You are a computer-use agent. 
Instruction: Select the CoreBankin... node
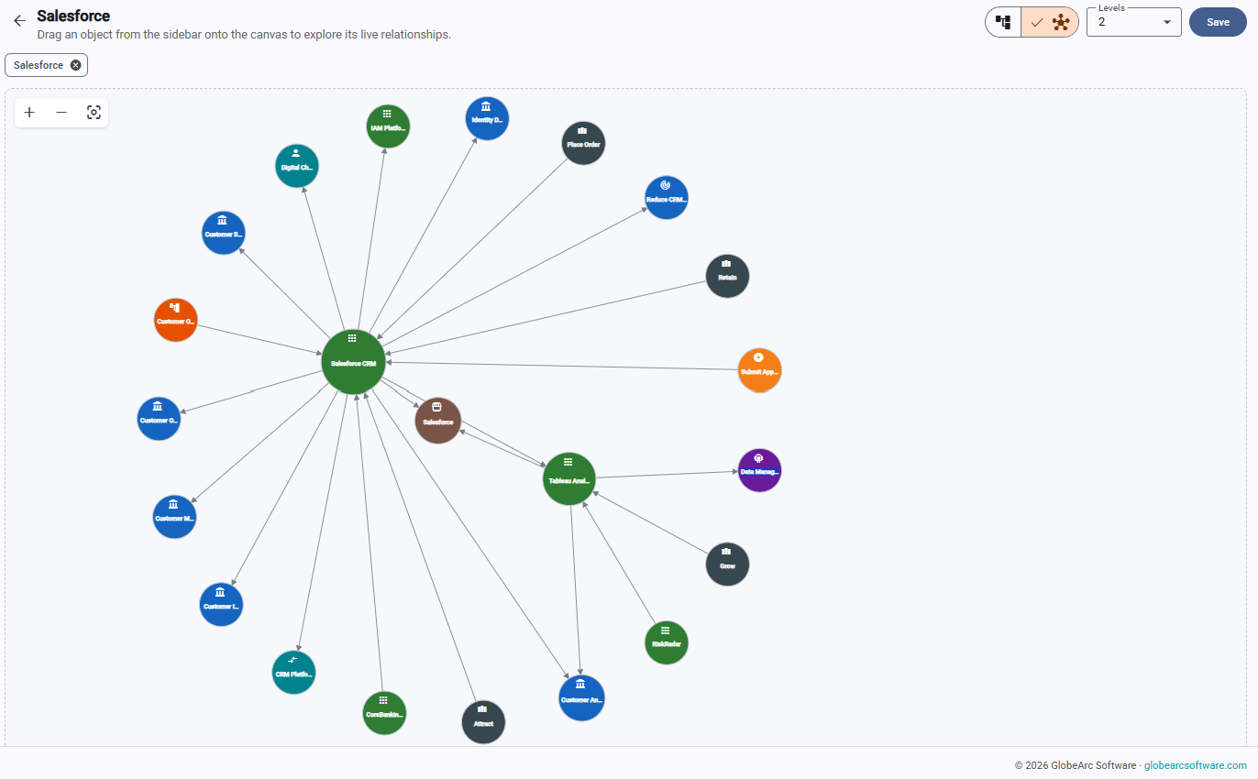384,713
